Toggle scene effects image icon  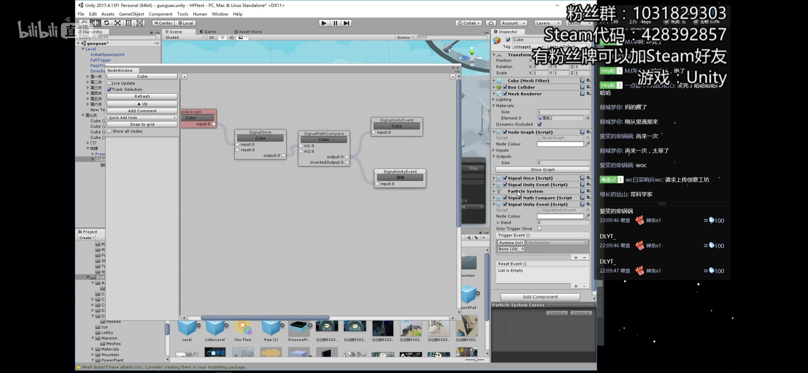[x=241, y=37]
